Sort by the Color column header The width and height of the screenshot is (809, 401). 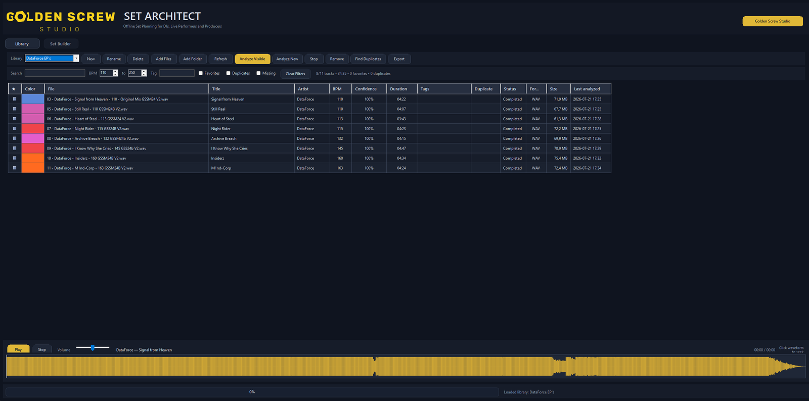[33, 89]
